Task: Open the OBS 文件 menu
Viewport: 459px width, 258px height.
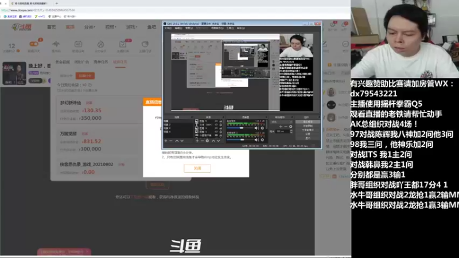Action: pyautogui.click(x=168, y=28)
